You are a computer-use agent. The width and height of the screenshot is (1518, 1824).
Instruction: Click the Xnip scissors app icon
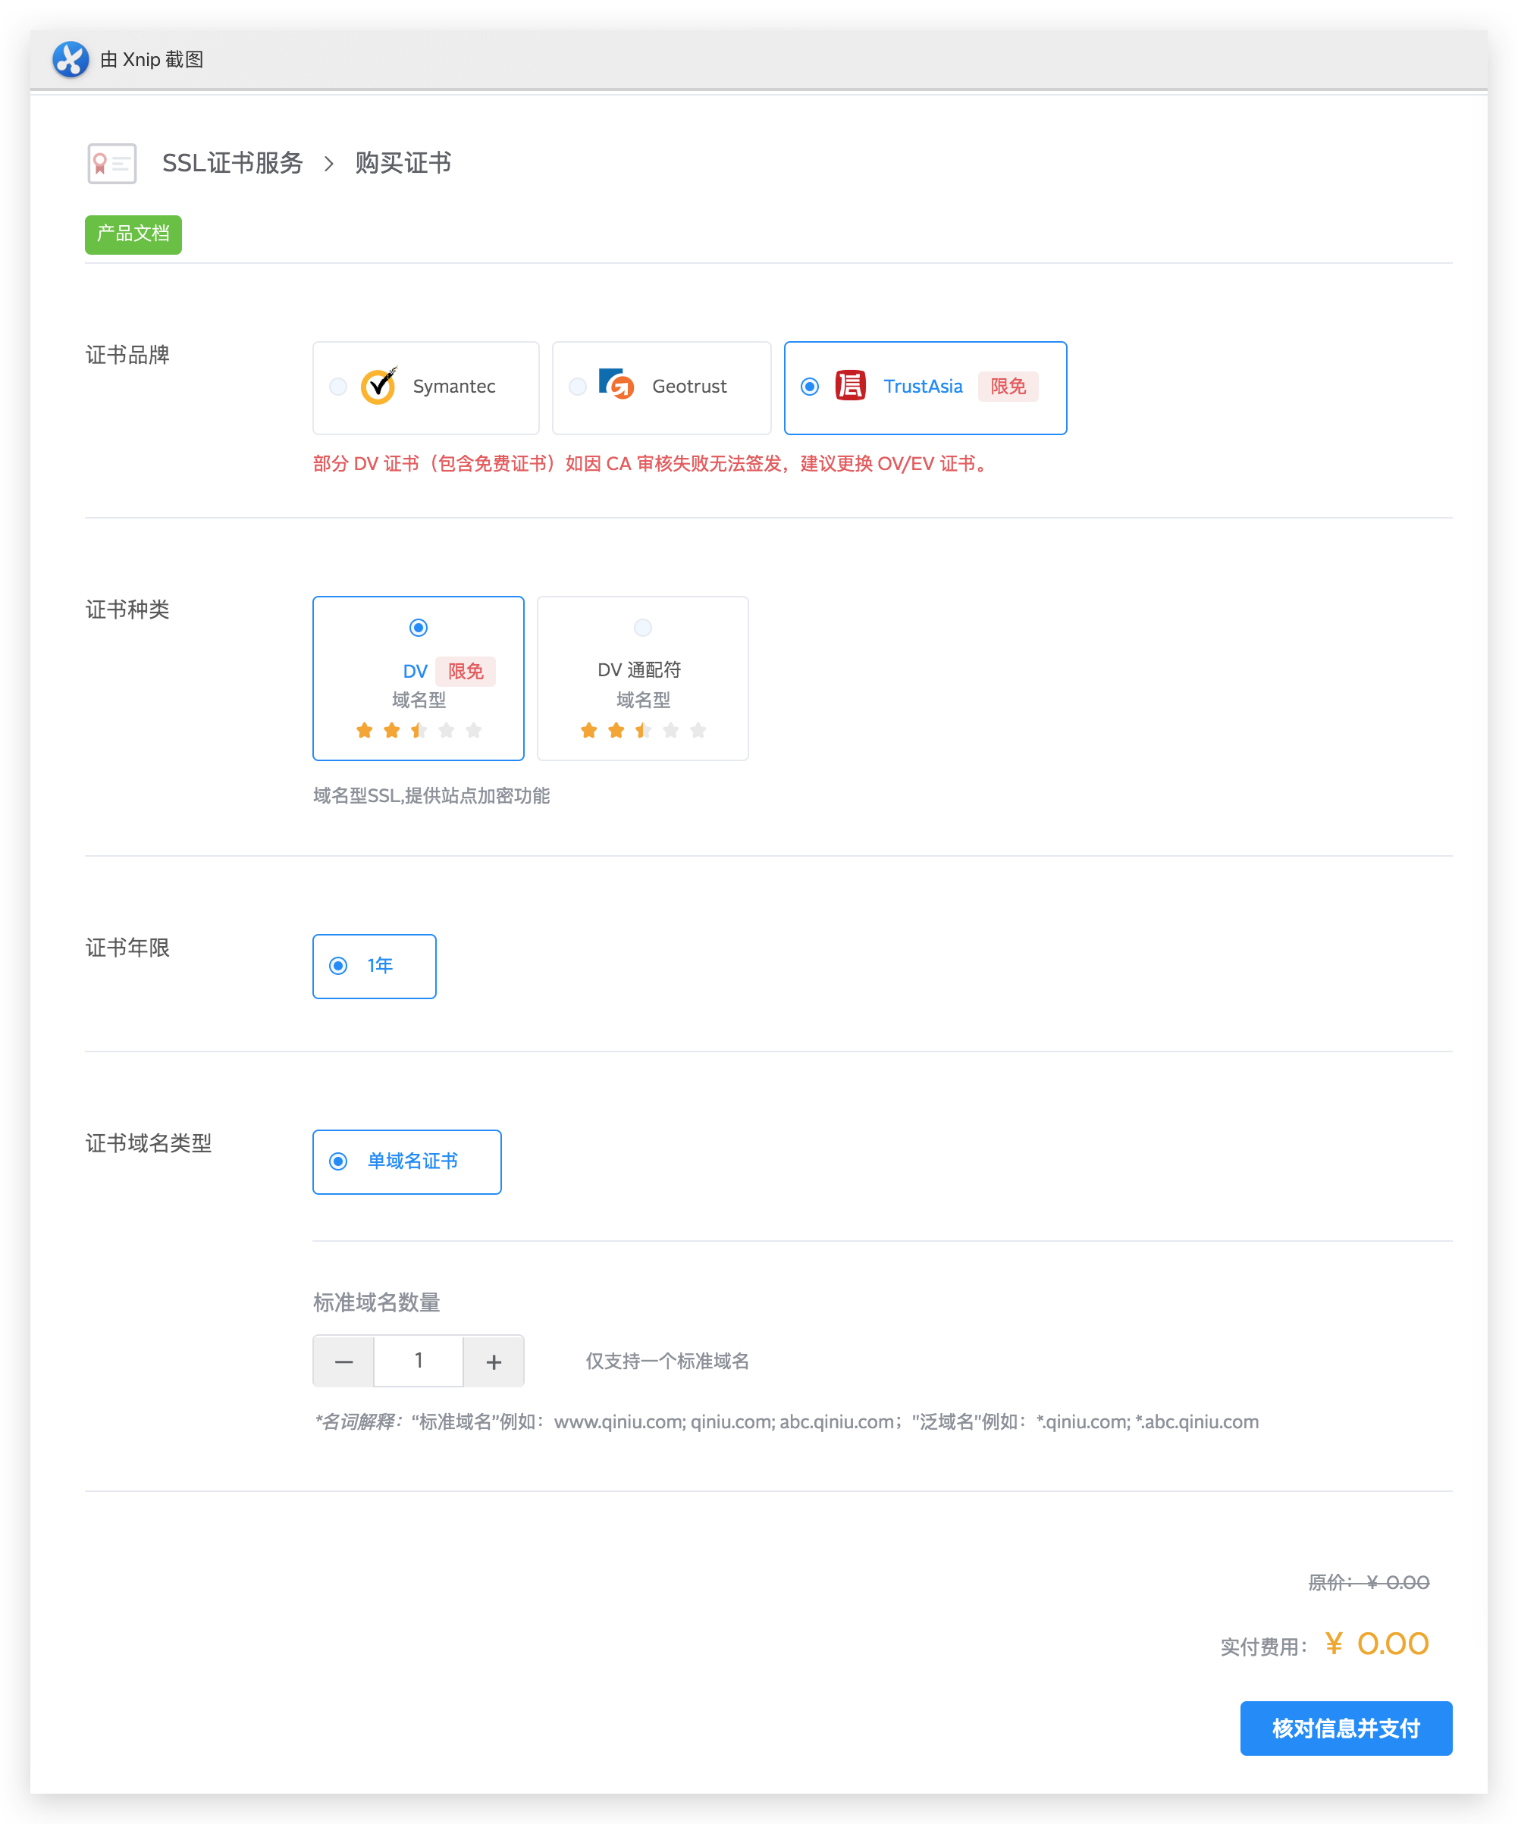(x=71, y=59)
